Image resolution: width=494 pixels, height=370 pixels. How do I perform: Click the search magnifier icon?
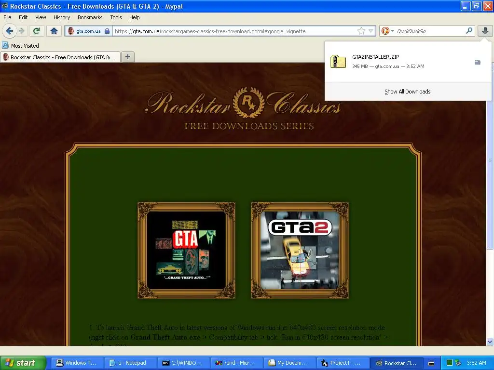[x=469, y=31]
